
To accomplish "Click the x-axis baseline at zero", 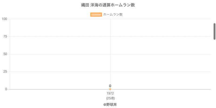I will 162,89.
